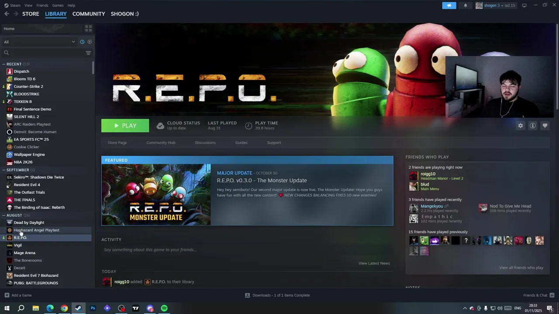Click View Latest News
This screenshot has height=314, width=559.
pos(374,263)
